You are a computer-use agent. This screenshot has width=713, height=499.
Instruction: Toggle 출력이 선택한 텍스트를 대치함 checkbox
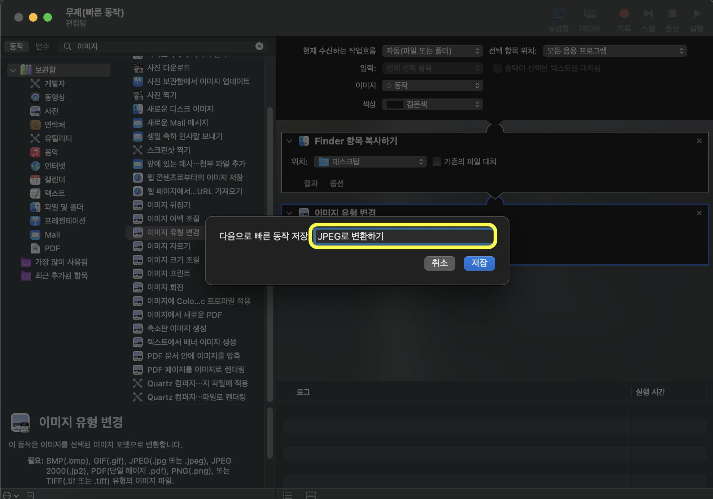(497, 68)
